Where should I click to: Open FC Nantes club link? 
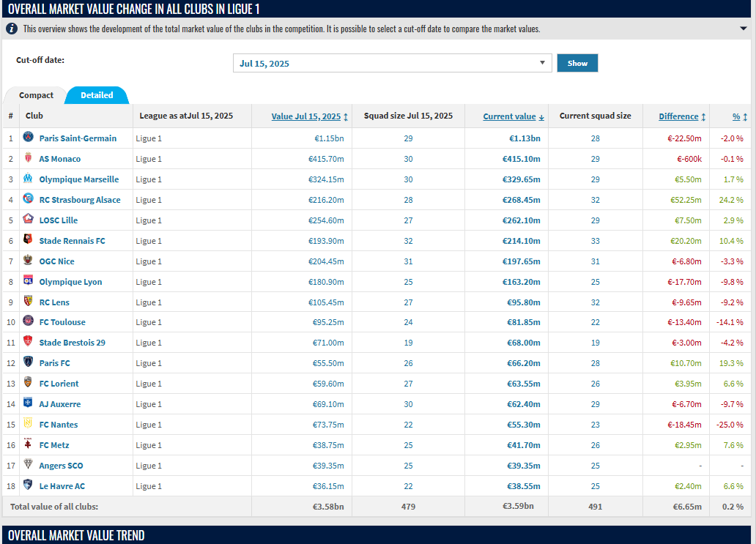pos(59,425)
